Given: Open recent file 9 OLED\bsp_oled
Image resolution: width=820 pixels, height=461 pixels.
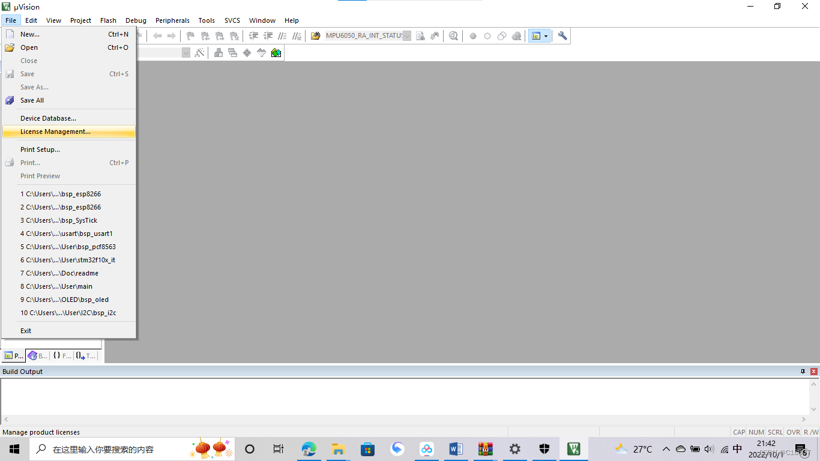Looking at the screenshot, I should pos(69,300).
